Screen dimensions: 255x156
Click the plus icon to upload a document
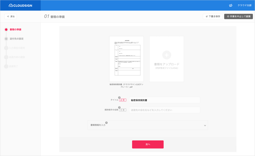pyautogui.click(x=166, y=55)
